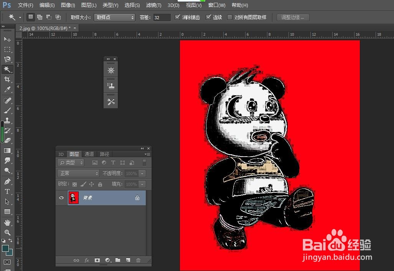The height and width of the screenshot is (271, 394).
Task: Open the layer blend mode dropdown
Action: [x=78, y=173]
